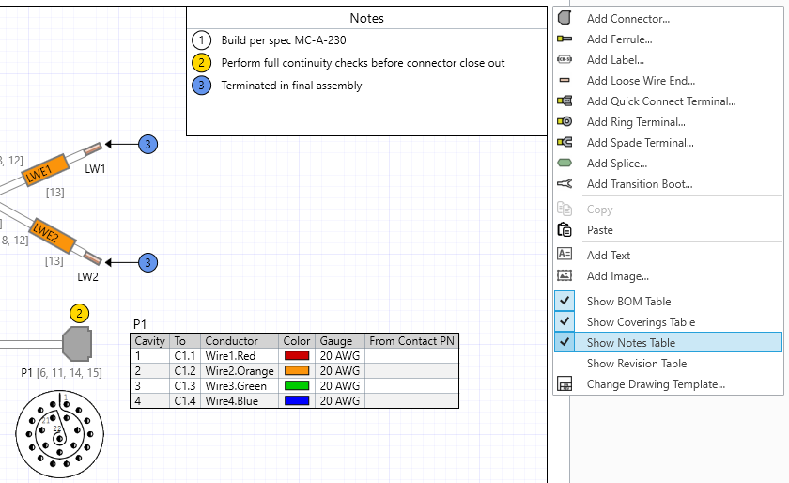Click yellow note 2 circle in Notes table
Screen dimensions: 789x483
tap(201, 62)
